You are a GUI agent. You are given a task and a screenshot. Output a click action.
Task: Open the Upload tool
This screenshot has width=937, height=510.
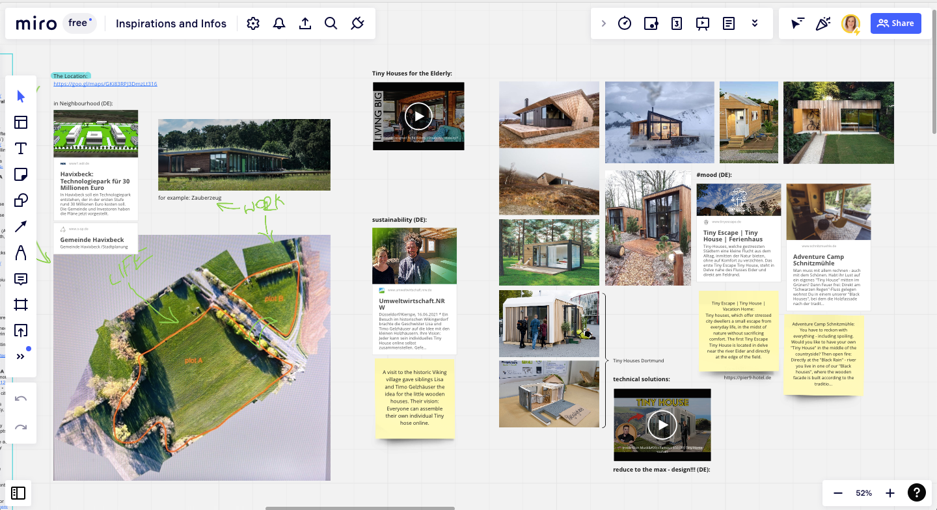[x=21, y=330]
